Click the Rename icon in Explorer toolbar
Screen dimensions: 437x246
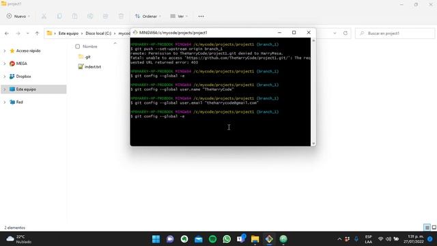click(x=90, y=16)
